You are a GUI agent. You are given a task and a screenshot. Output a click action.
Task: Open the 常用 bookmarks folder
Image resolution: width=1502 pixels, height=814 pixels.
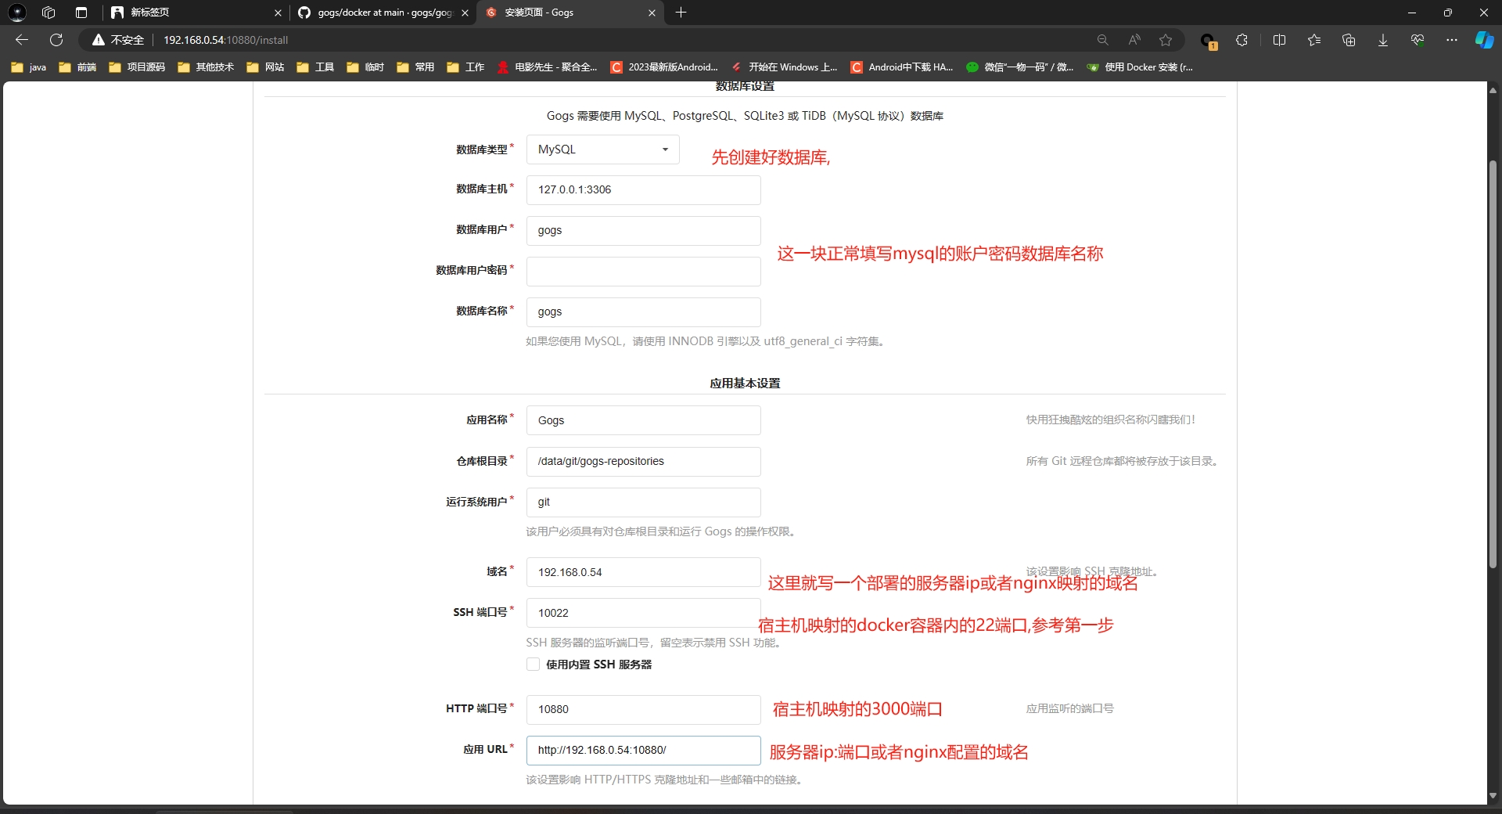pyautogui.click(x=416, y=67)
